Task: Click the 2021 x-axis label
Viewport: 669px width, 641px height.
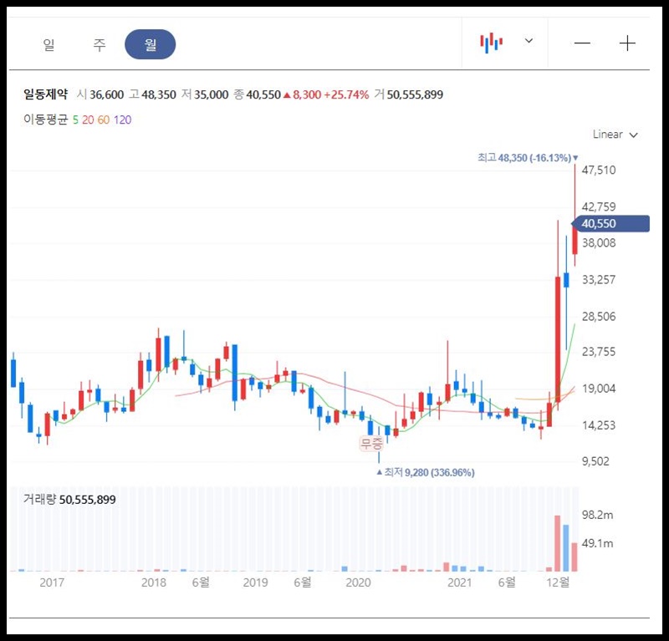Action: tap(459, 582)
